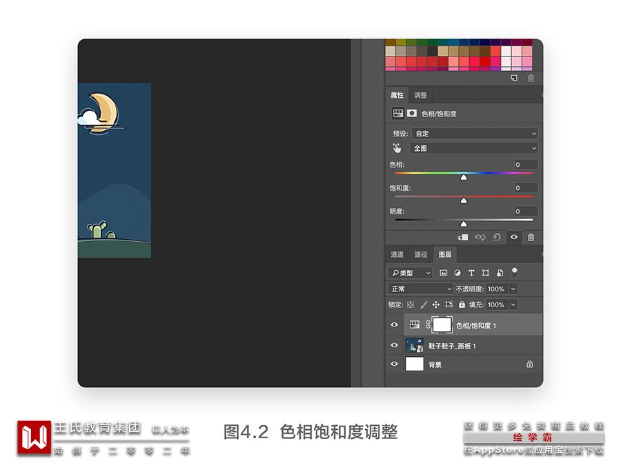Select the white layer mask thumbnail
The image size is (621, 465).
tap(442, 324)
